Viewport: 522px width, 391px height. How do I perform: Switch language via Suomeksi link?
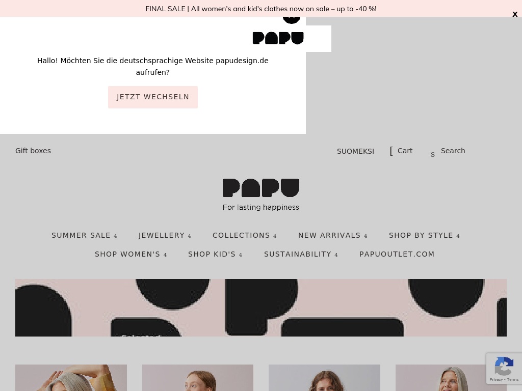point(355,151)
